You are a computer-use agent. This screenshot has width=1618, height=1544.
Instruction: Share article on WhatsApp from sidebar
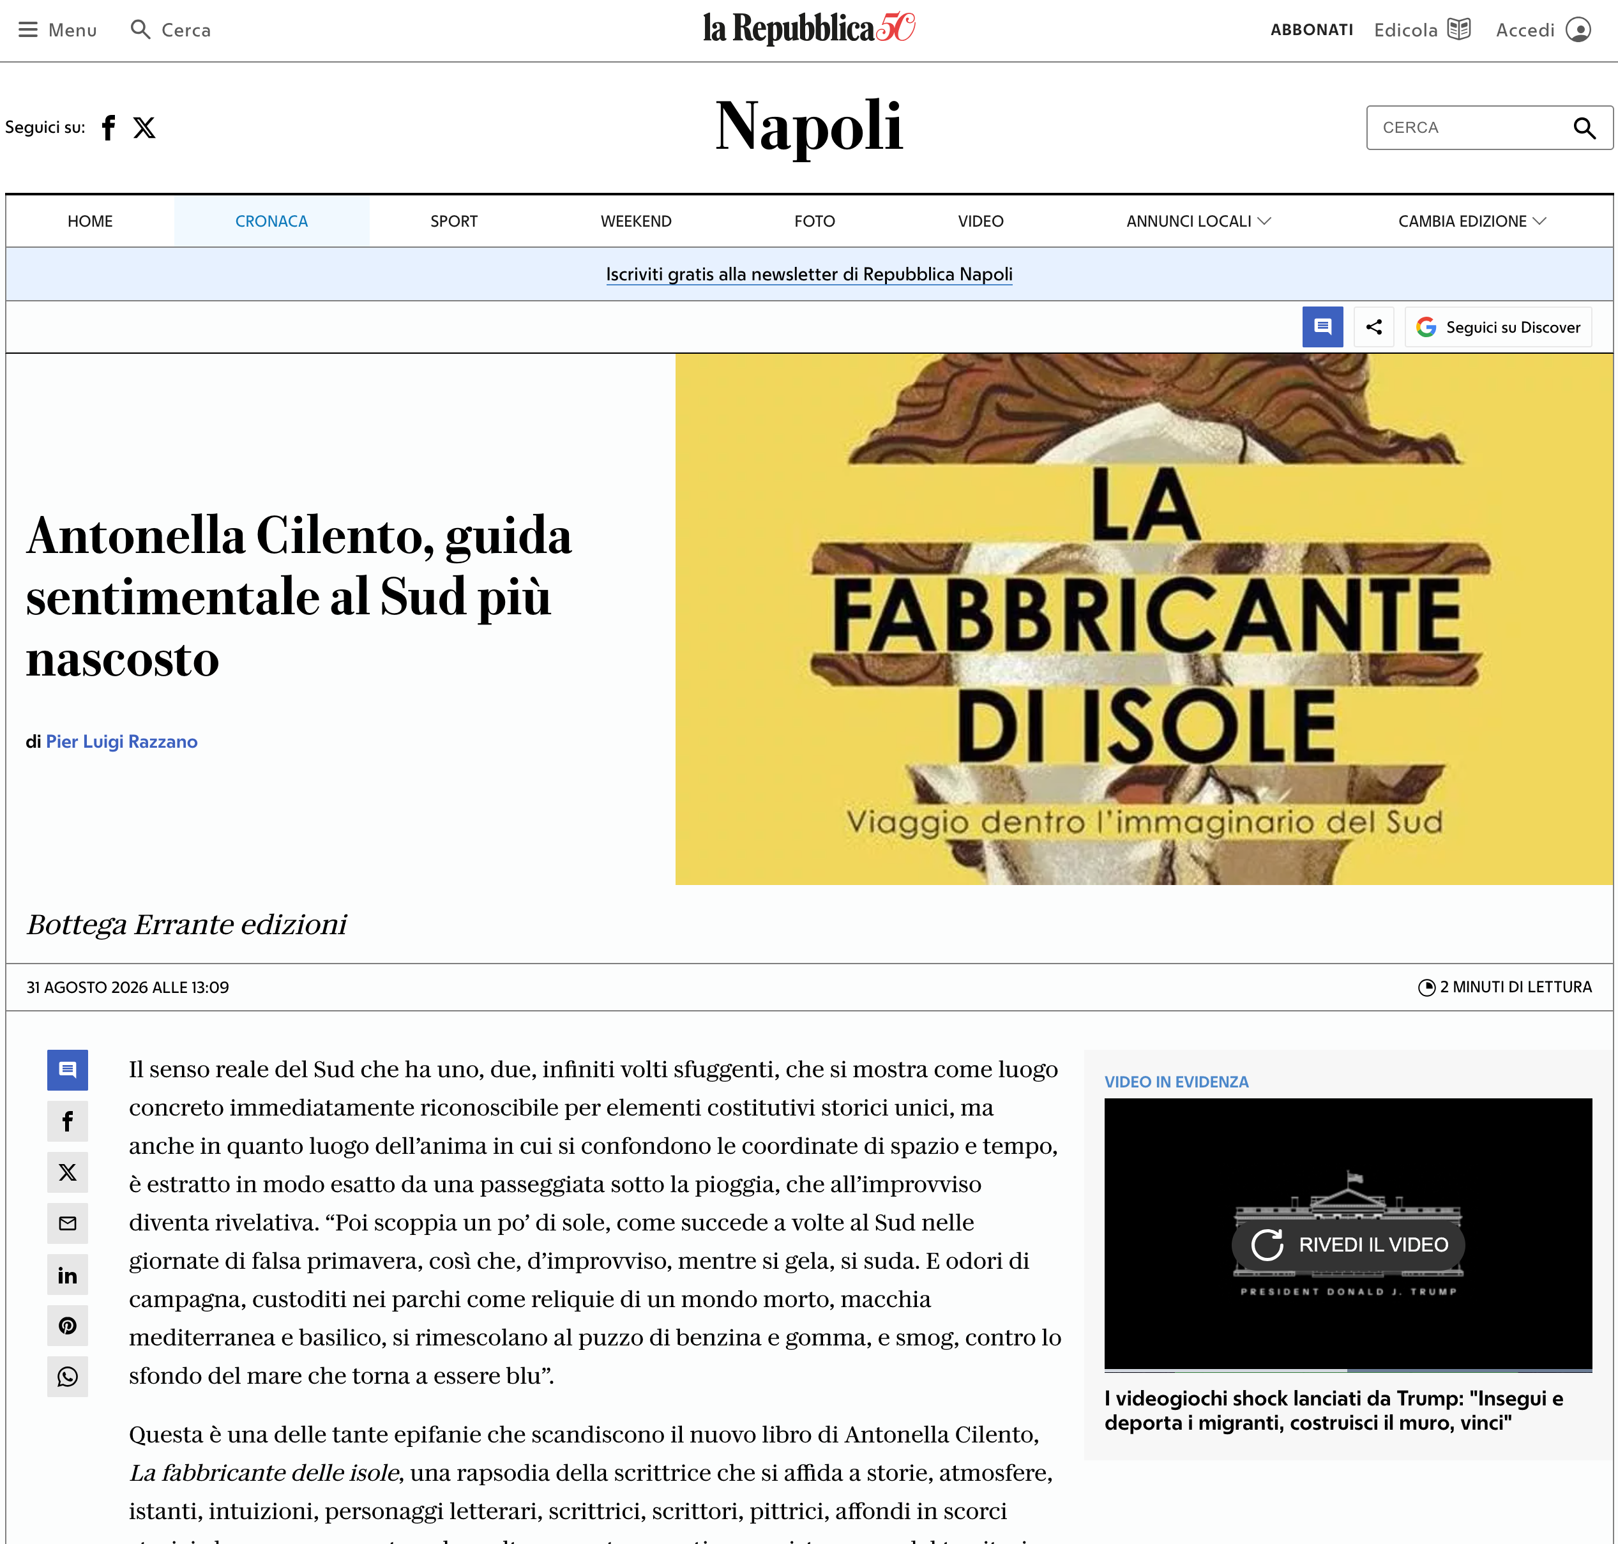coord(68,1377)
